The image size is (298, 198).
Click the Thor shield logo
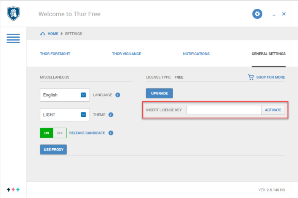pos(13,14)
